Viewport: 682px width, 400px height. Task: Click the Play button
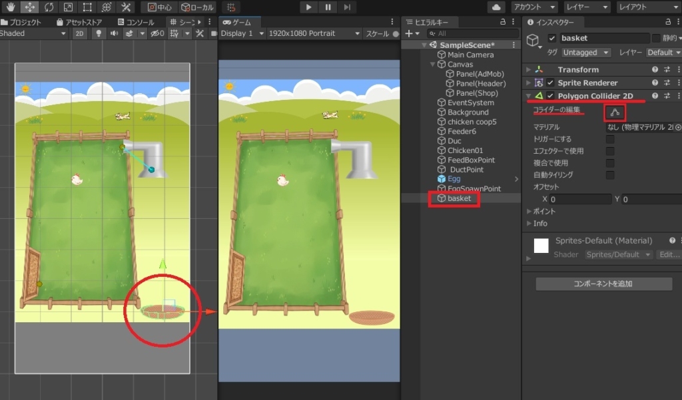coord(308,7)
